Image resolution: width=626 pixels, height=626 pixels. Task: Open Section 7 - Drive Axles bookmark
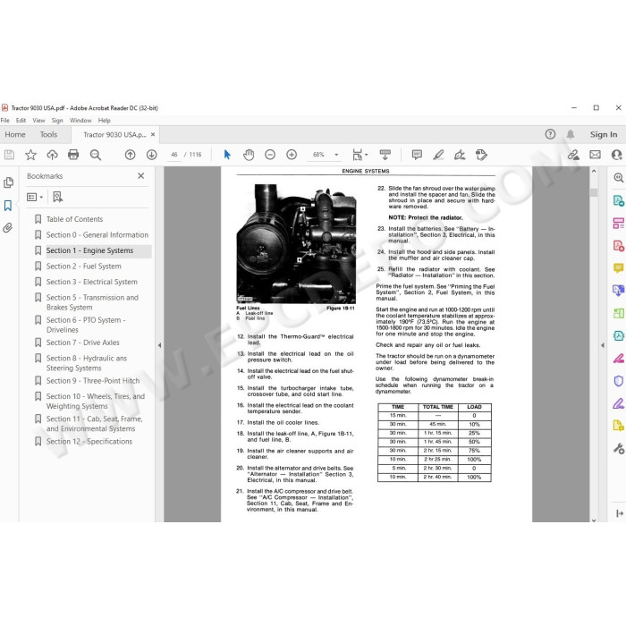point(82,343)
